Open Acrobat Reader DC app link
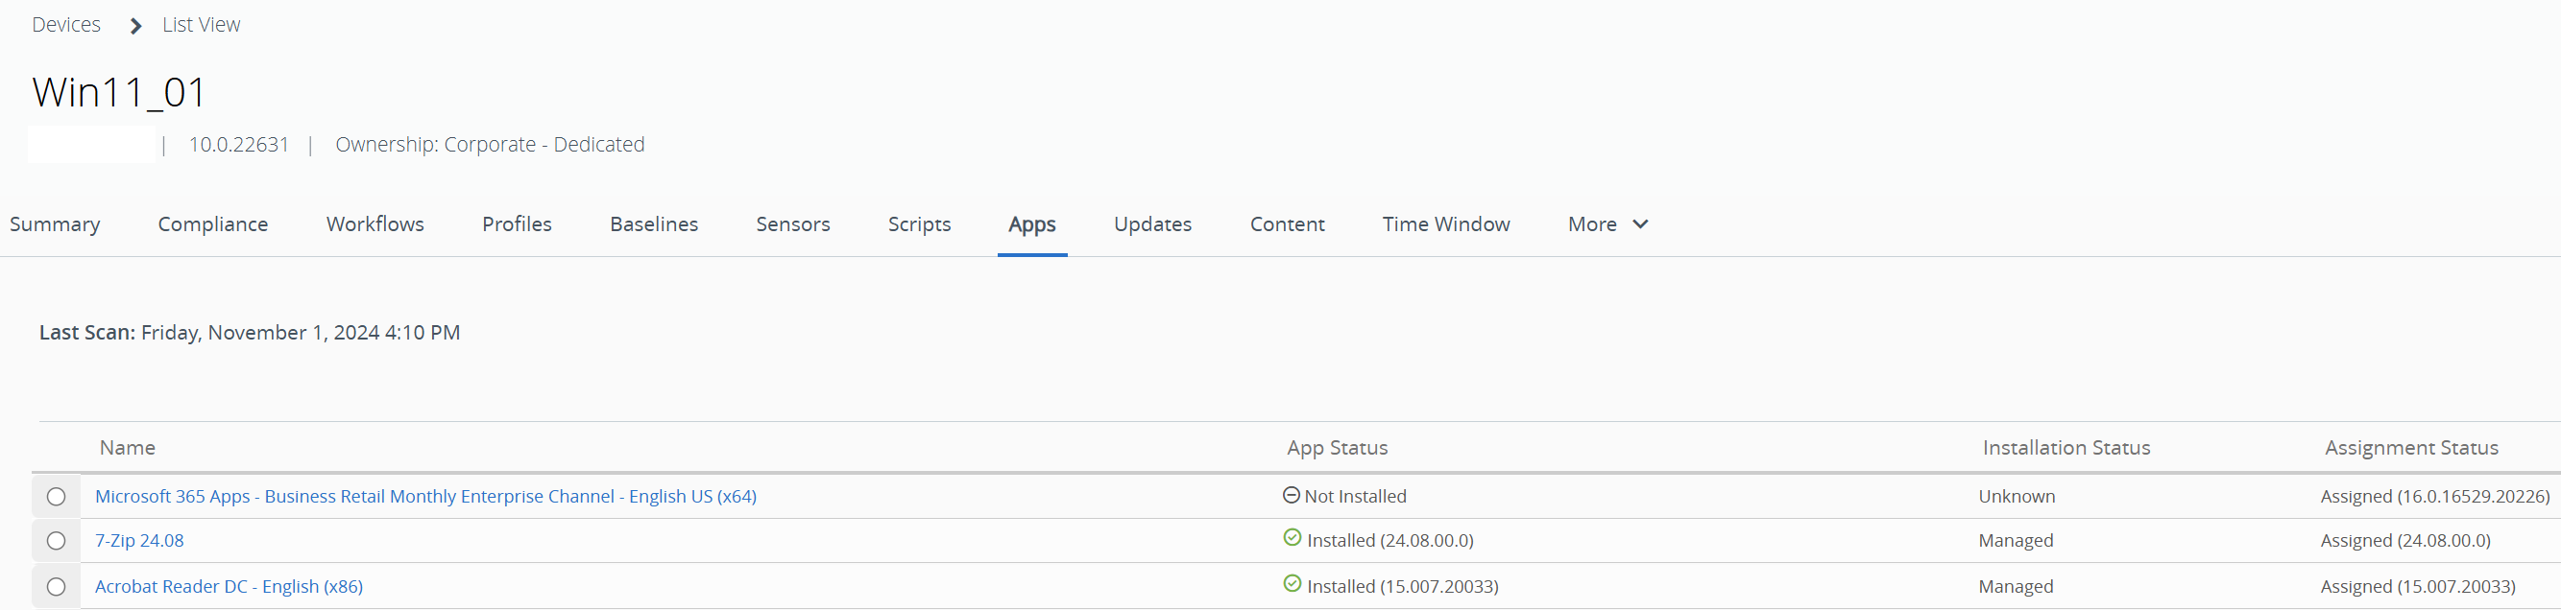Image resolution: width=2561 pixels, height=610 pixels. 229,586
